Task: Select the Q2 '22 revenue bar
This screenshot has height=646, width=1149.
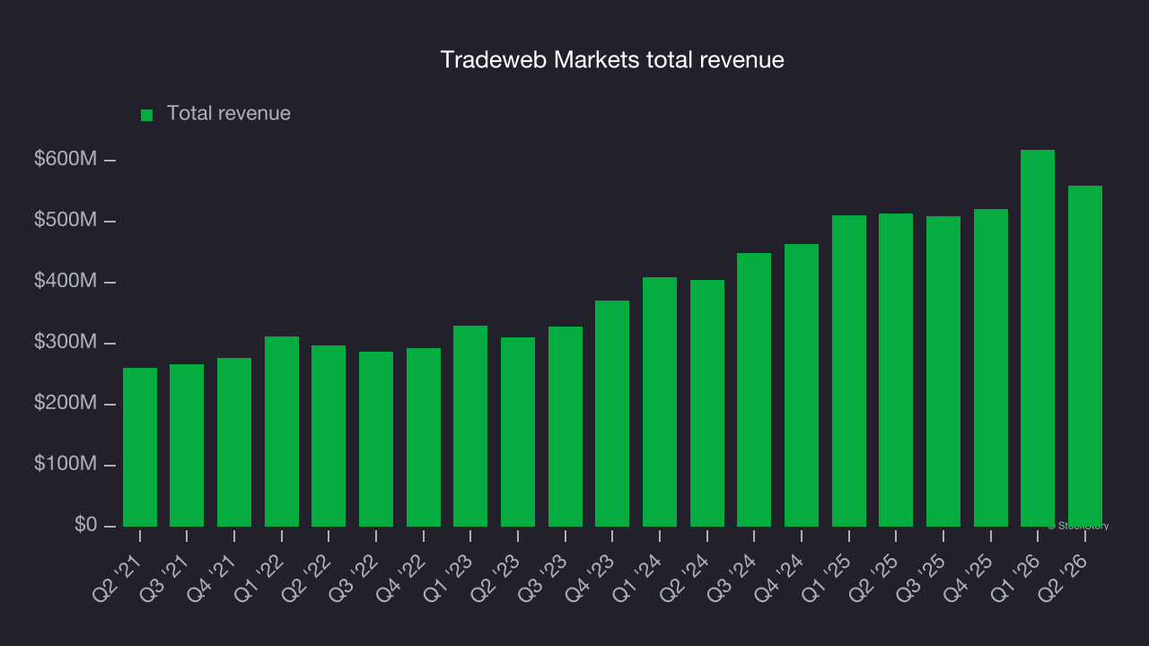Action: 329,436
